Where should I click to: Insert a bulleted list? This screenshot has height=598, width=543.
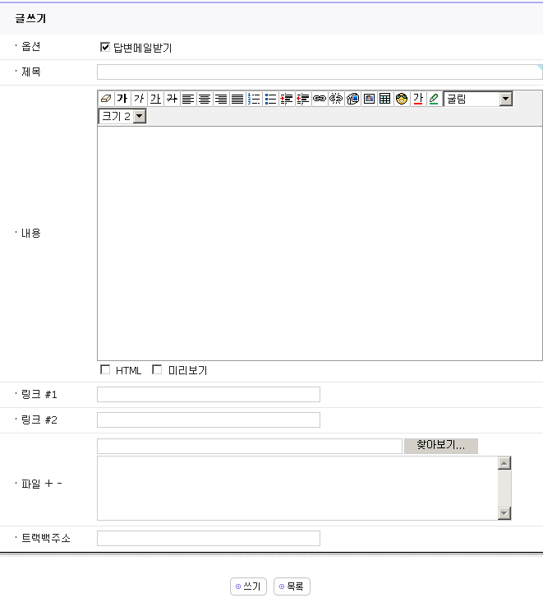(x=270, y=99)
